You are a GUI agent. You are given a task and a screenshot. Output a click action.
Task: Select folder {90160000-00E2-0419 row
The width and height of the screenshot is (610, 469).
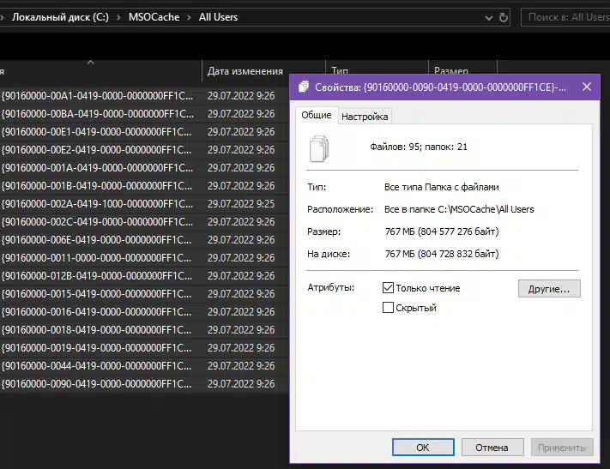[144, 150]
